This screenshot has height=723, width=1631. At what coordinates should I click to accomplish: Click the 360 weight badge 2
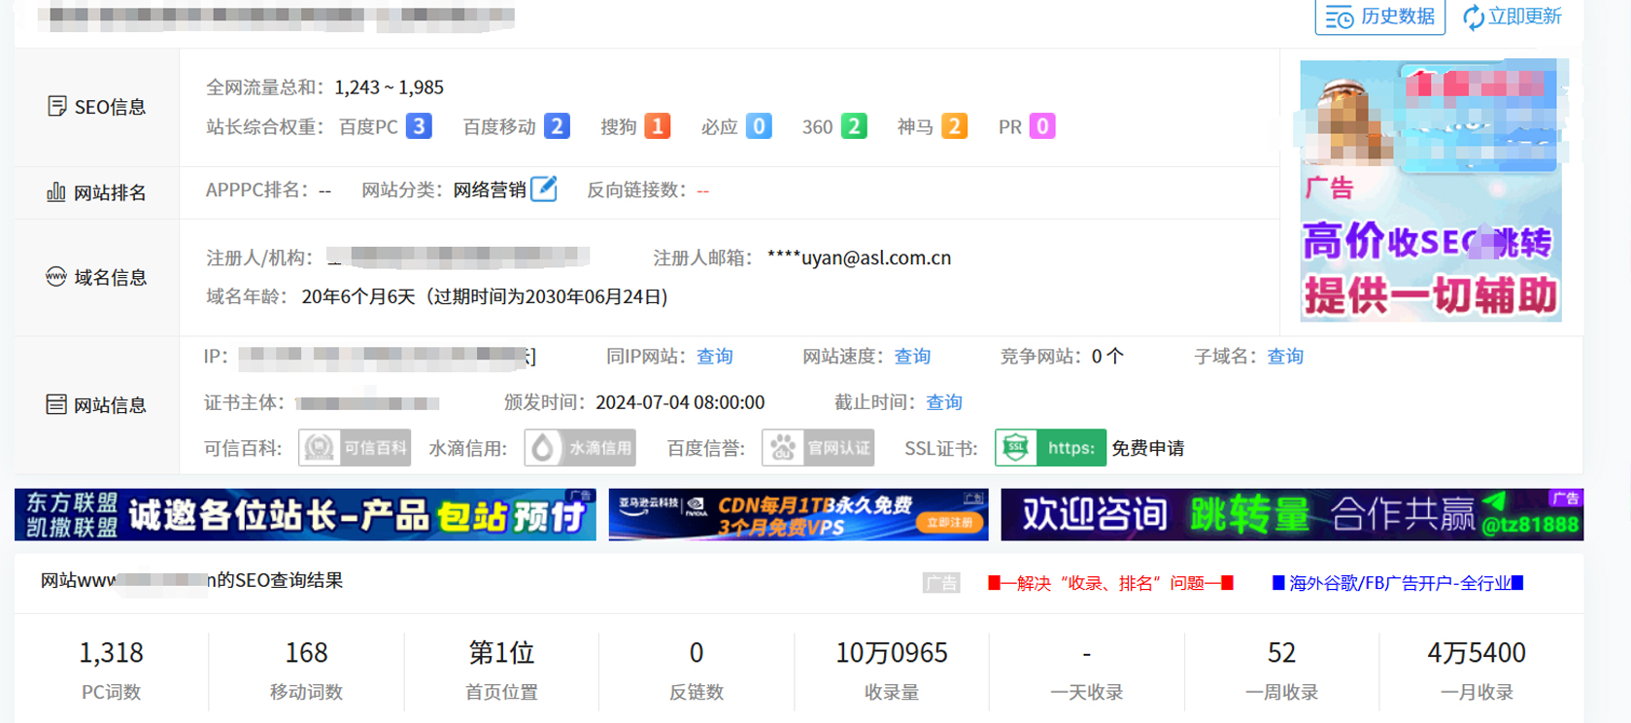(854, 126)
